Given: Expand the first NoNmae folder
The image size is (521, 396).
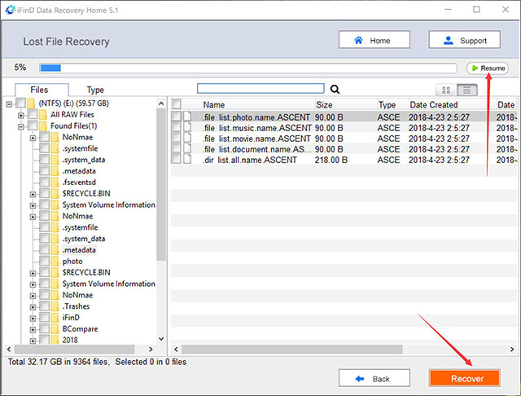Looking at the screenshot, I should pyautogui.click(x=33, y=138).
